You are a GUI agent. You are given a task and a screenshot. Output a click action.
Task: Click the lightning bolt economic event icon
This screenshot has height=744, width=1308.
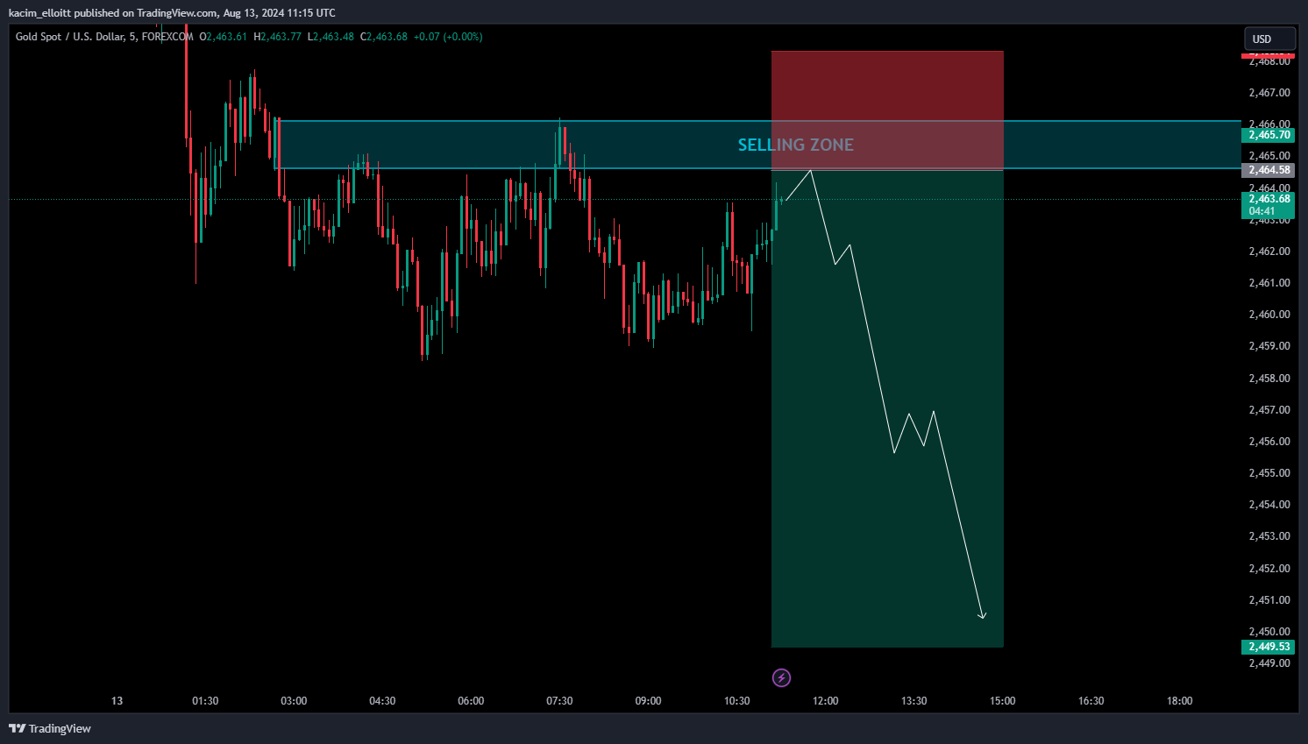tap(781, 677)
